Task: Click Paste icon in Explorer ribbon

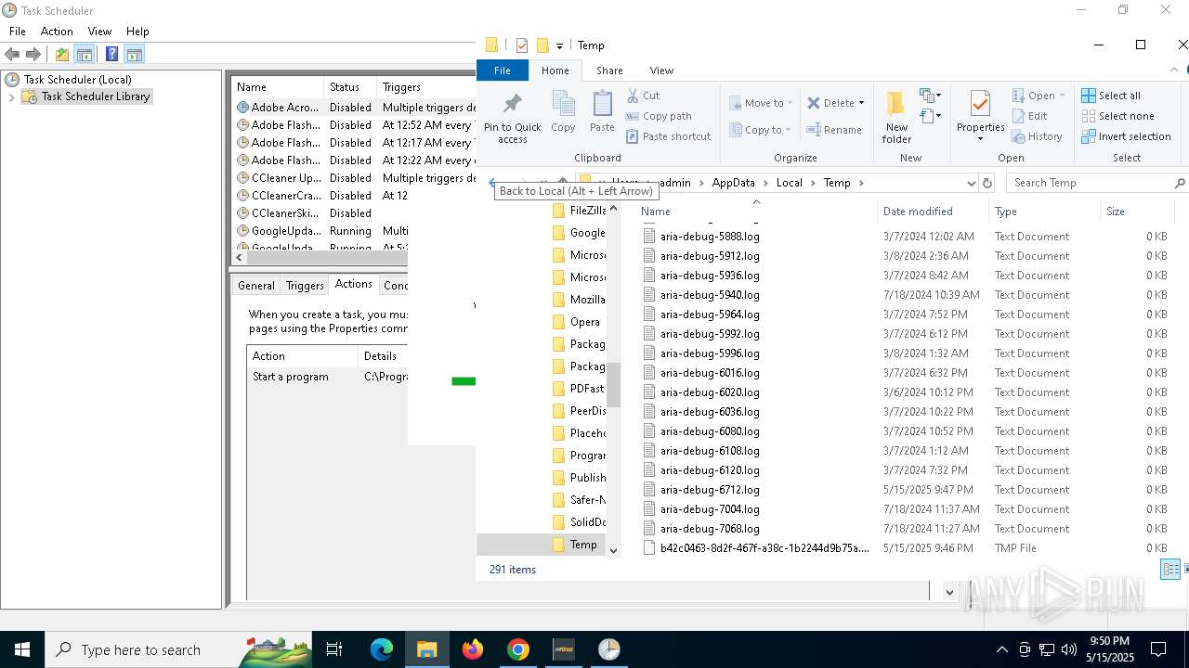Action: (602, 112)
